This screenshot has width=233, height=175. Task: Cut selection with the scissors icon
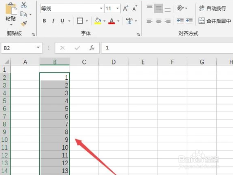(24, 5)
